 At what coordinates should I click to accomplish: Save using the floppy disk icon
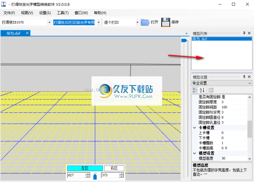pyautogui.click(x=166, y=22)
